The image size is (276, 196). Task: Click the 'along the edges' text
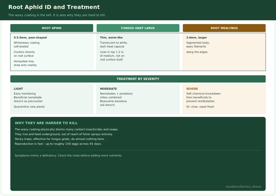(197, 52)
